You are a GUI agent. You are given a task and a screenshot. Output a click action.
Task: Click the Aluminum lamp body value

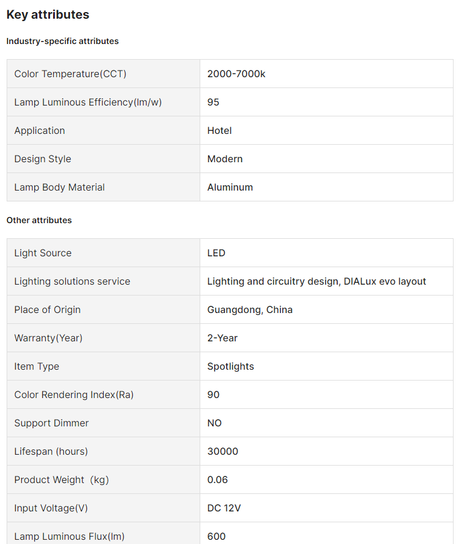point(230,187)
